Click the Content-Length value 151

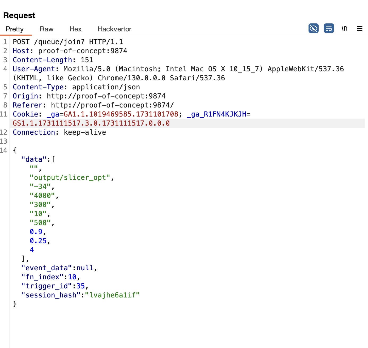coord(87,60)
